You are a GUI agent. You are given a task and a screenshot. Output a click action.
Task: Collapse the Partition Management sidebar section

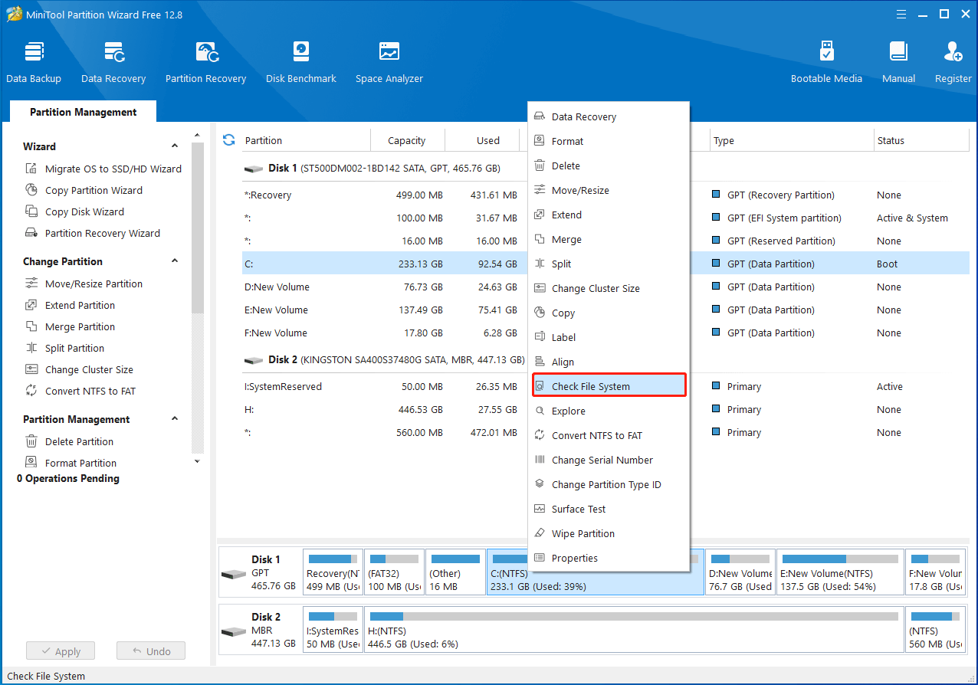point(175,418)
